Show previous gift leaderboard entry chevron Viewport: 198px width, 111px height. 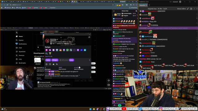pos(113,15)
